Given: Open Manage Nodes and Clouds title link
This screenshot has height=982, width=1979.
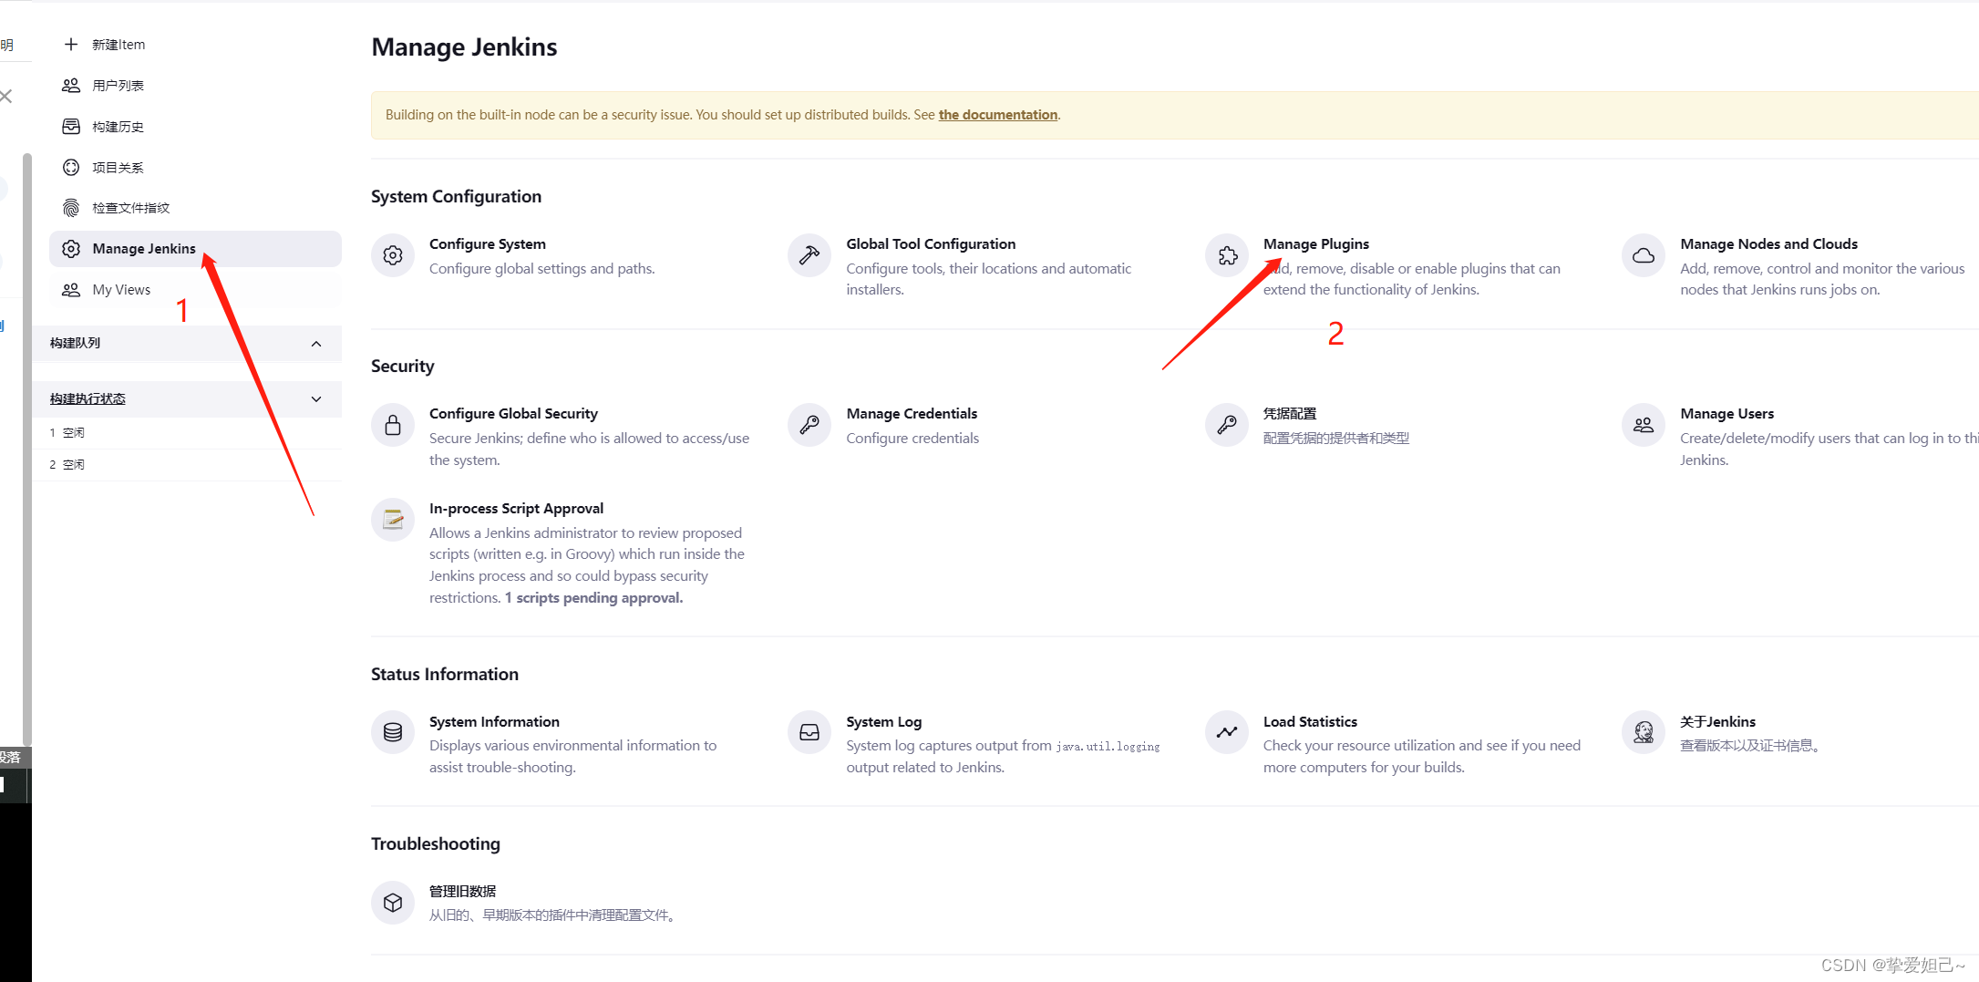Looking at the screenshot, I should [x=1768, y=243].
